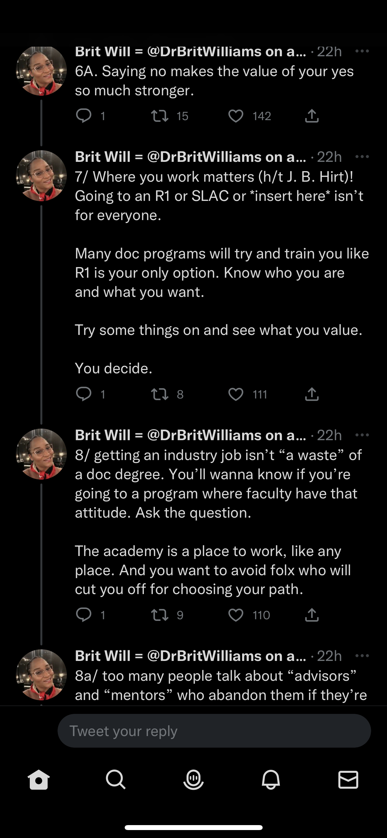
Task: Share the 6A "Saying no" tweet
Action: pos(312,116)
